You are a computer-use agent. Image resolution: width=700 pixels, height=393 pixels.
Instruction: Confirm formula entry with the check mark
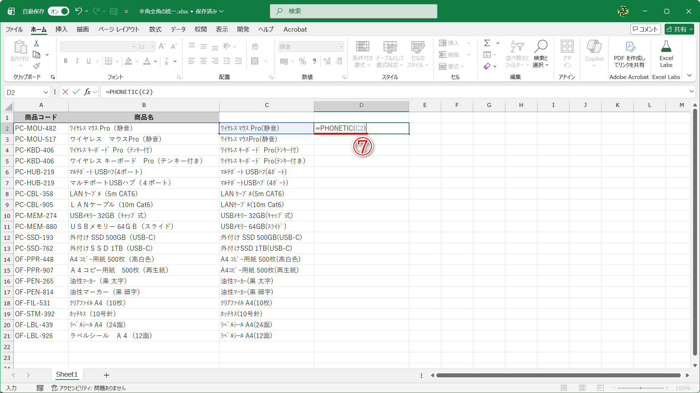[x=76, y=92]
